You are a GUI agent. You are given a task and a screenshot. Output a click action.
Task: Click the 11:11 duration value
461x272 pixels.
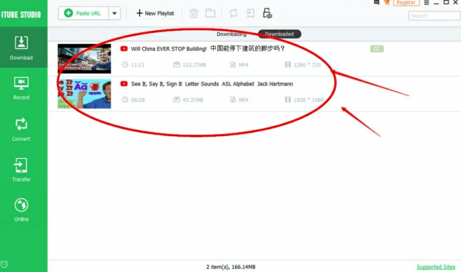point(138,65)
